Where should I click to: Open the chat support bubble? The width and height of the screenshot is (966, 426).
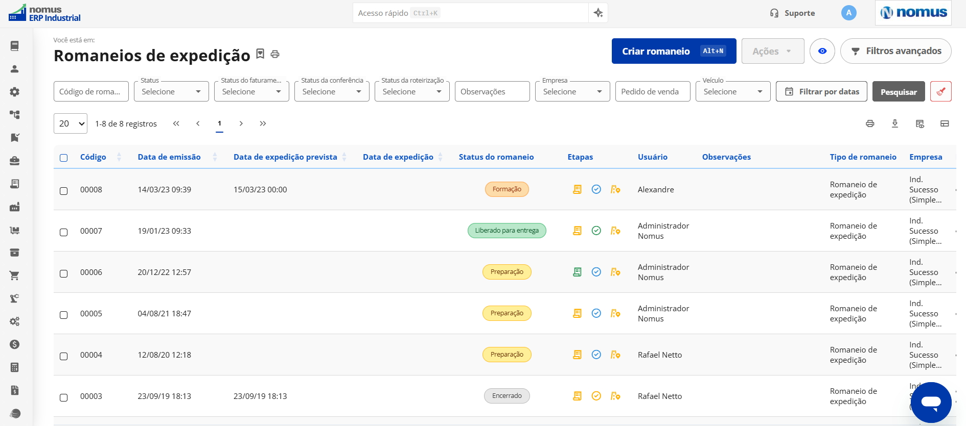point(931,403)
